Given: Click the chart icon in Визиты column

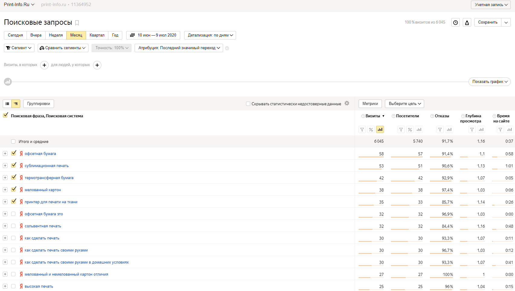Looking at the screenshot, I should [380, 130].
